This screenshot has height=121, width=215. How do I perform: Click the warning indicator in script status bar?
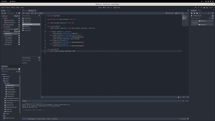178,97
